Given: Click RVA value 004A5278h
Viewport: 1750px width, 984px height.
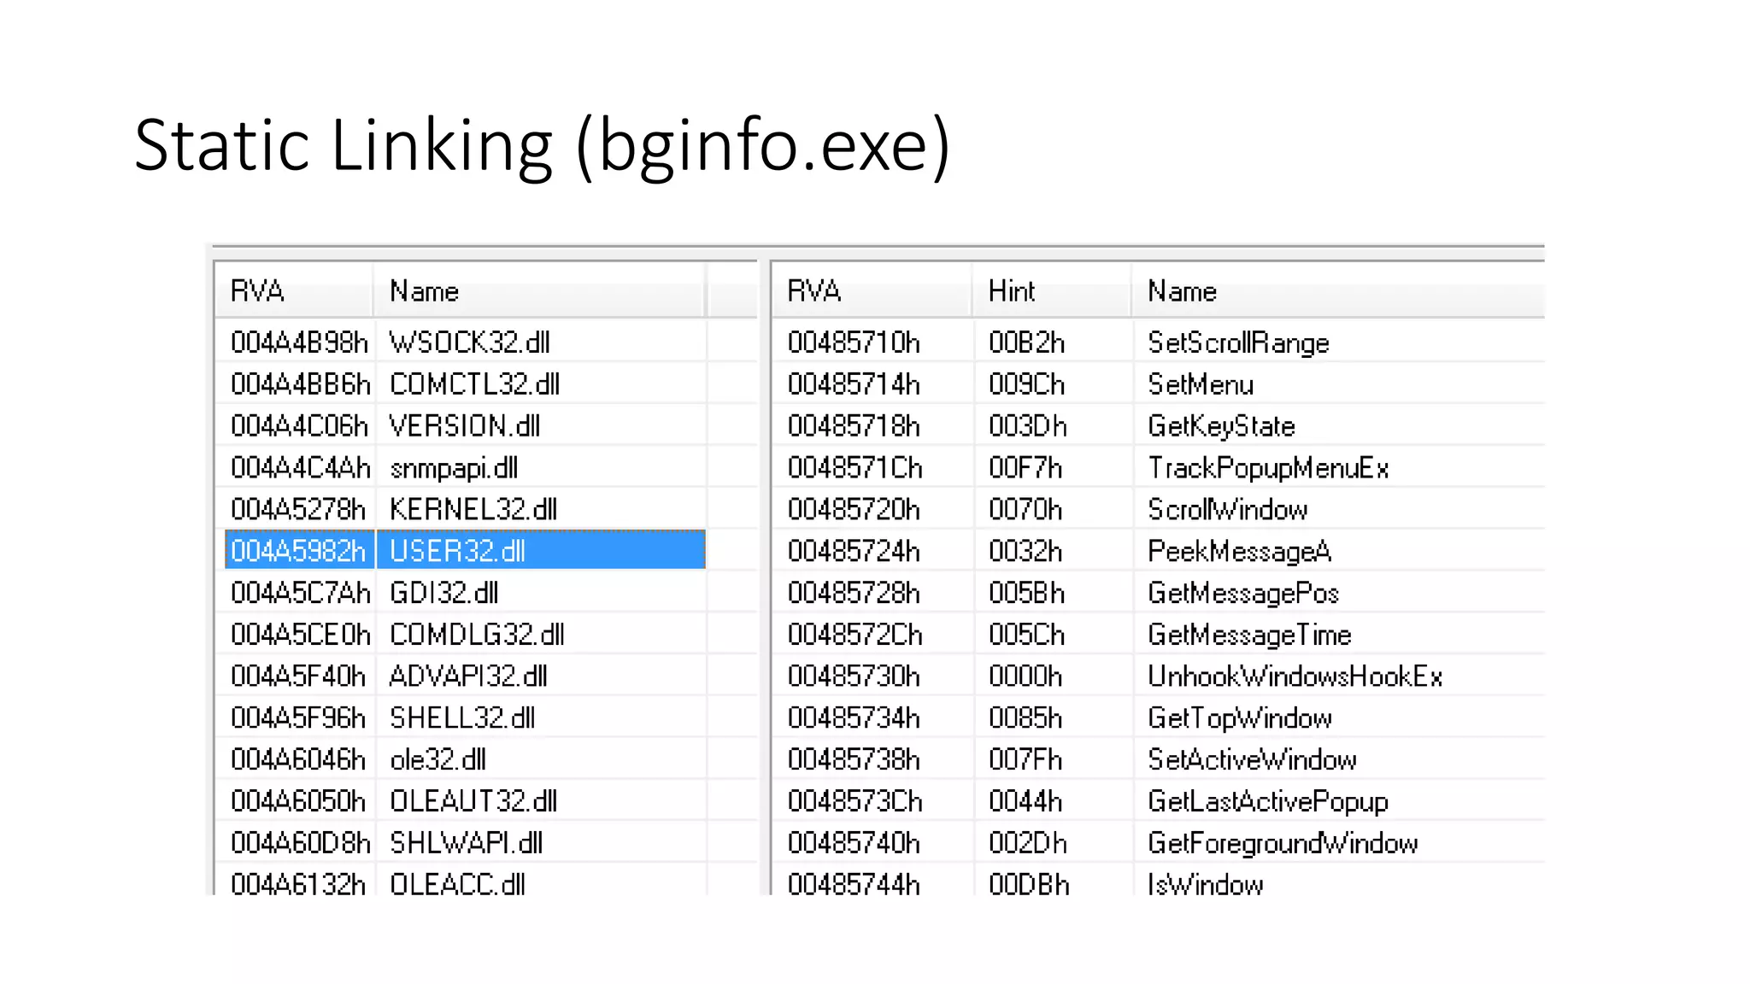Looking at the screenshot, I should coord(298,510).
